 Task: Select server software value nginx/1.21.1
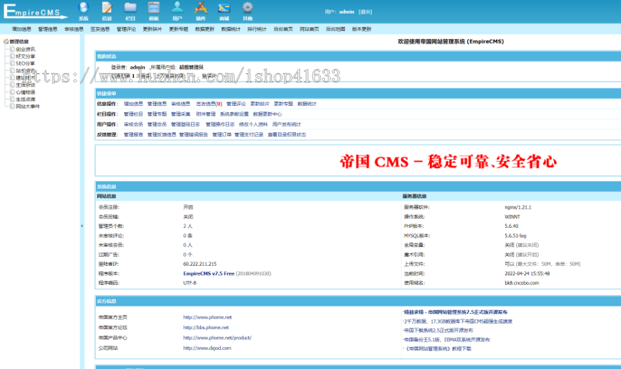[x=518, y=207]
